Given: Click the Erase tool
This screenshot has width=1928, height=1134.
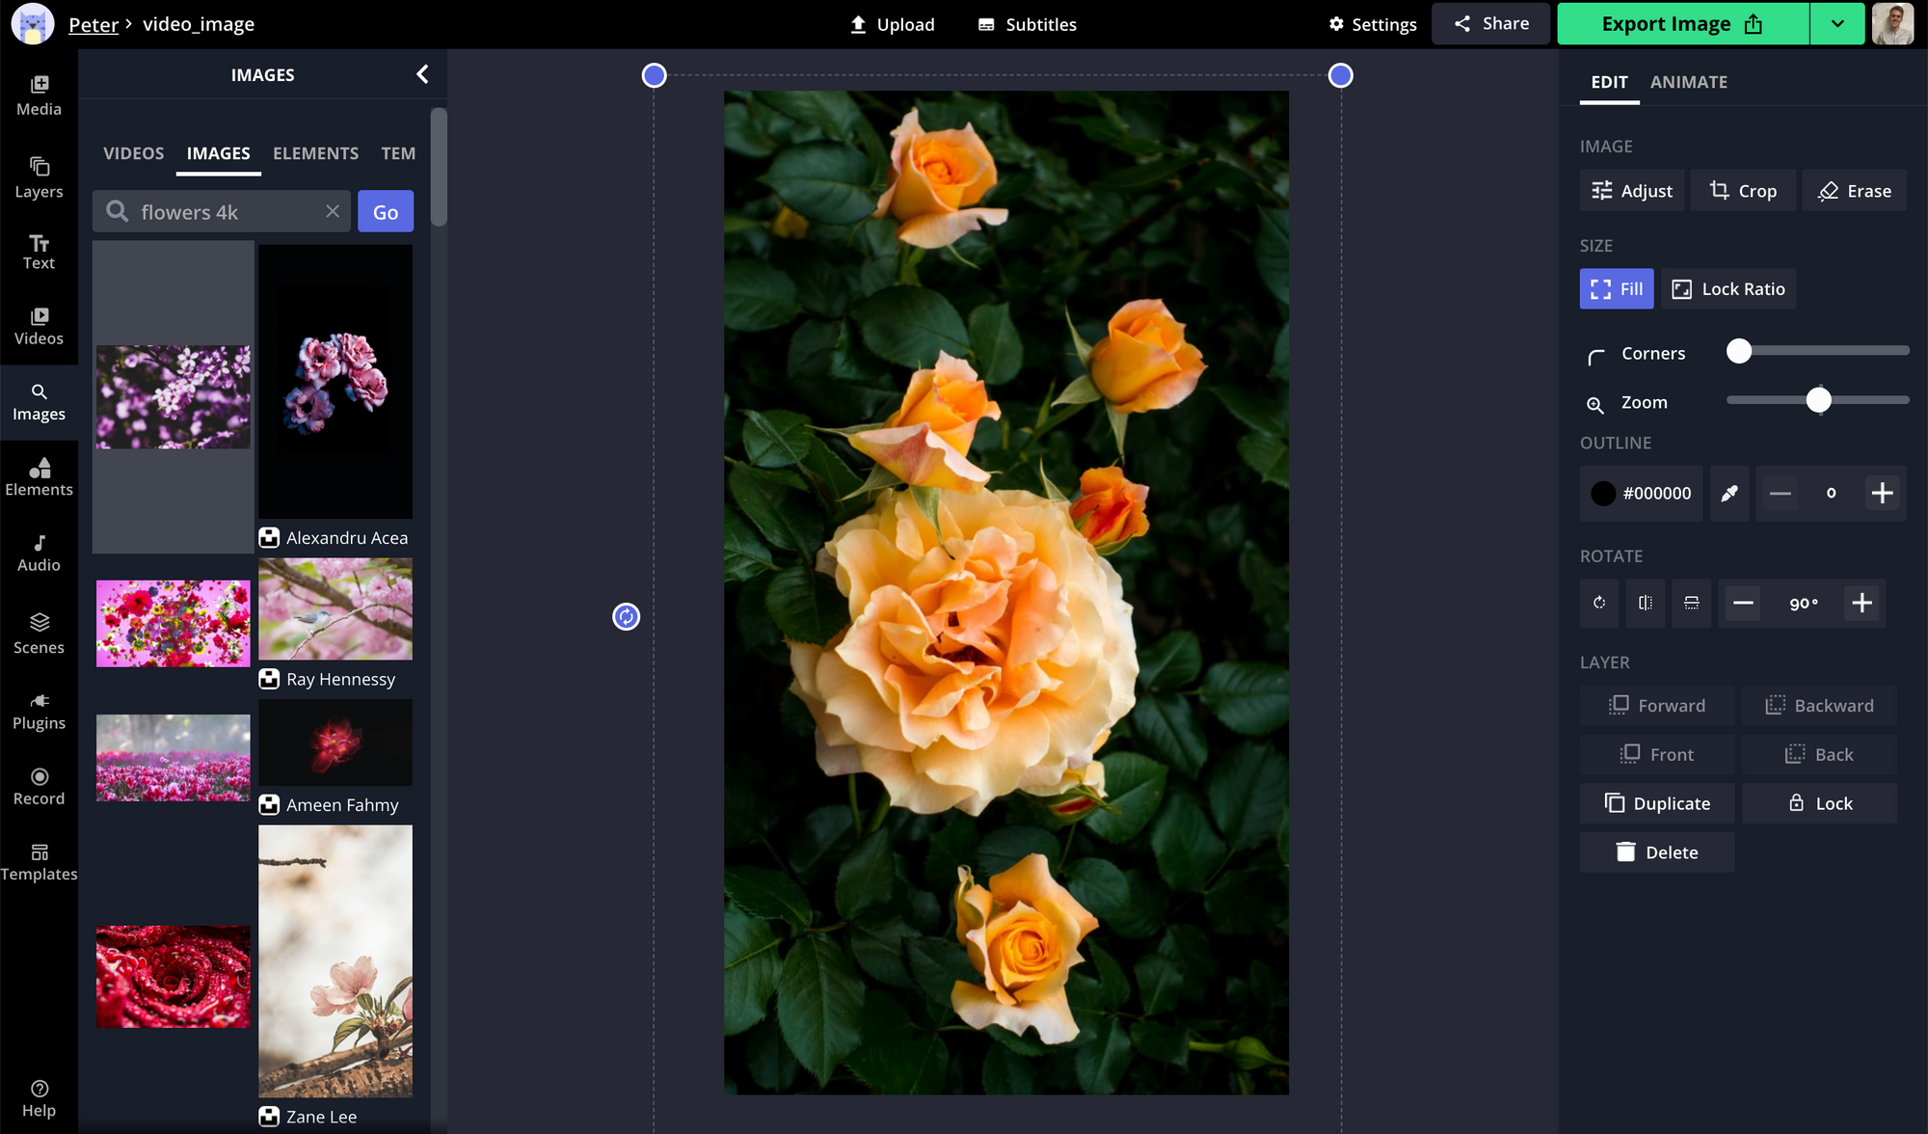Looking at the screenshot, I should coord(1853,190).
